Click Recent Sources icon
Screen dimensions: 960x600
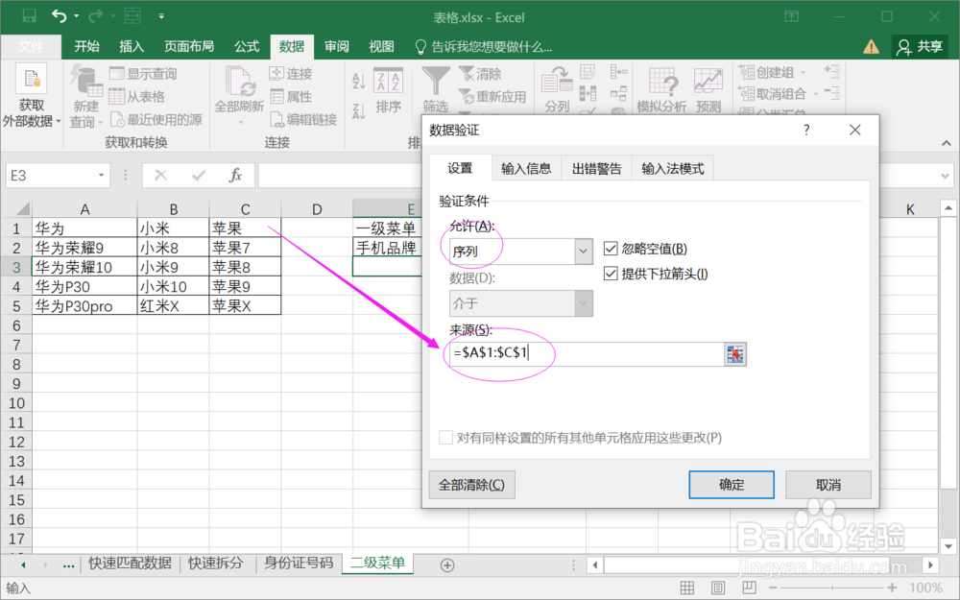pos(117,119)
